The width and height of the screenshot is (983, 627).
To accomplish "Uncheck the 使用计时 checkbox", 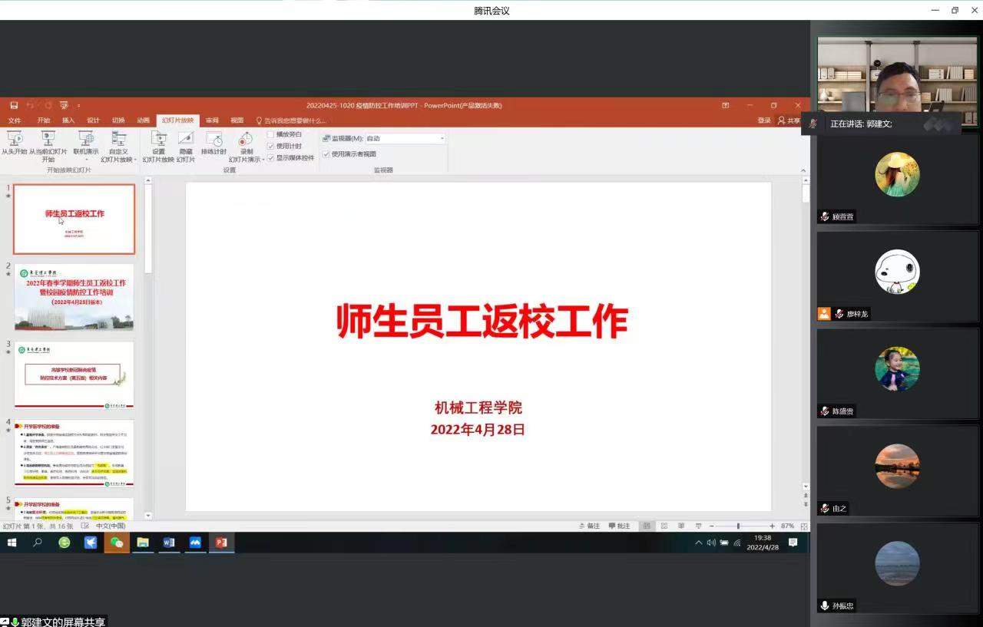I will pyautogui.click(x=270, y=146).
